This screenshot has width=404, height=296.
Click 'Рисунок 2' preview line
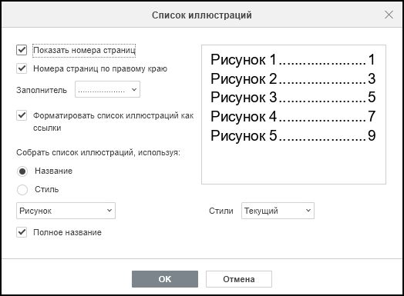click(x=293, y=78)
